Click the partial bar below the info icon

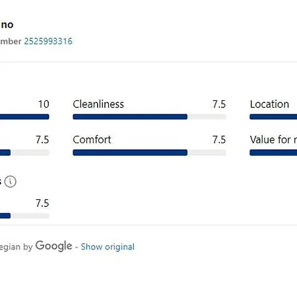coord(24,216)
